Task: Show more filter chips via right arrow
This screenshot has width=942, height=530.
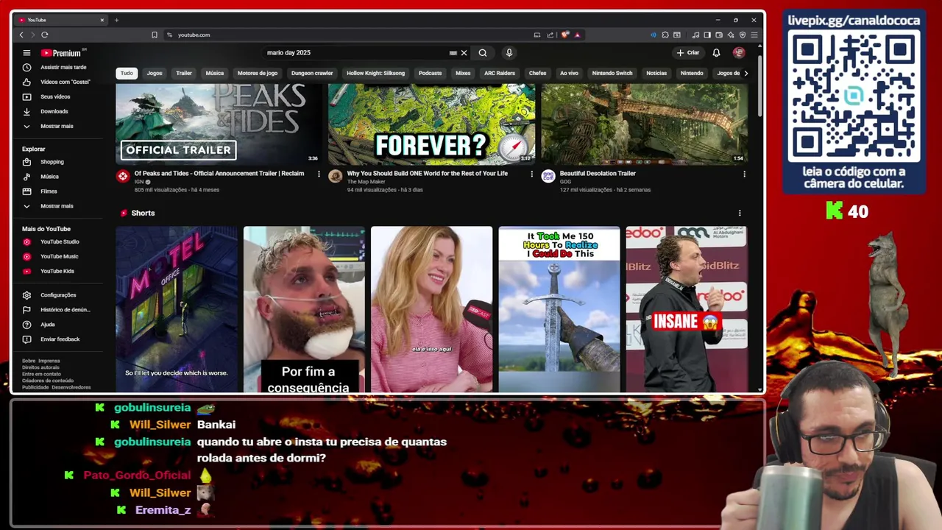Action: point(746,73)
